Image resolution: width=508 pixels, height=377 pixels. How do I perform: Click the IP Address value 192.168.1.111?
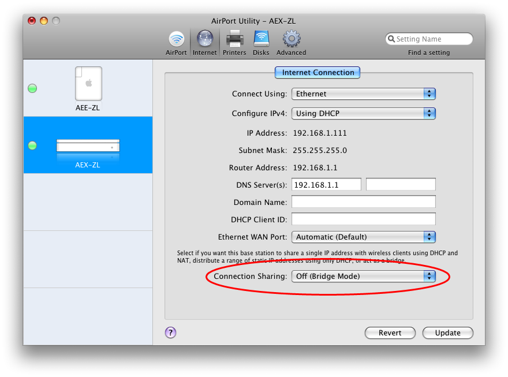(320, 133)
